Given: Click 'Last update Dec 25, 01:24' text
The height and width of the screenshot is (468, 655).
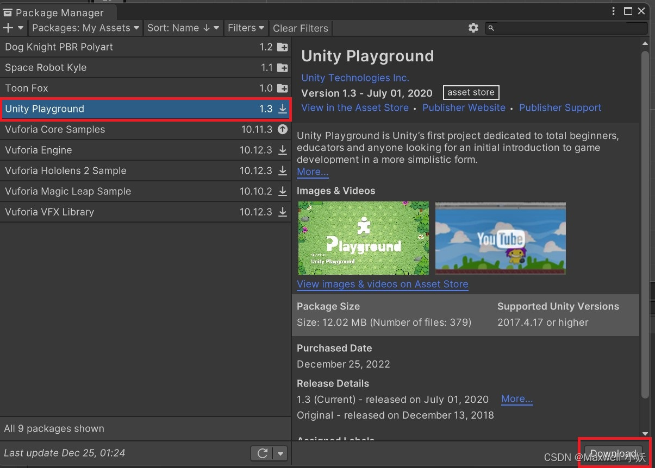Looking at the screenshot, I should point(64,453).
